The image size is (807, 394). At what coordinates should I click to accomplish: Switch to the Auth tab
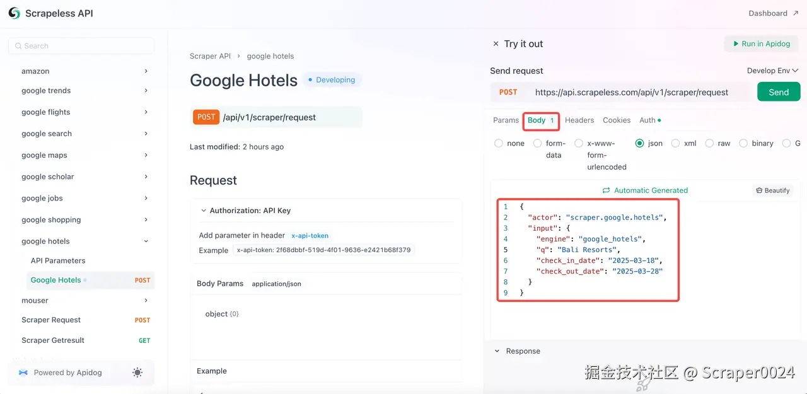650,120
